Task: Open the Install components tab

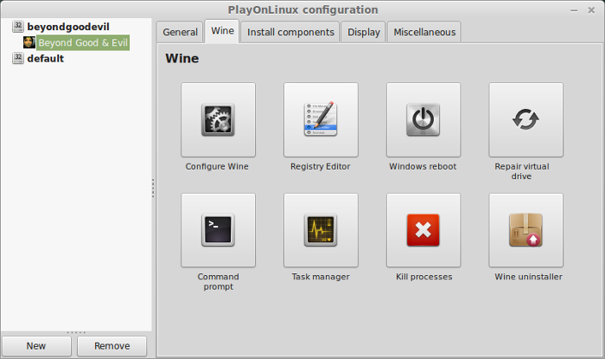Action: (x=290, y=32)
